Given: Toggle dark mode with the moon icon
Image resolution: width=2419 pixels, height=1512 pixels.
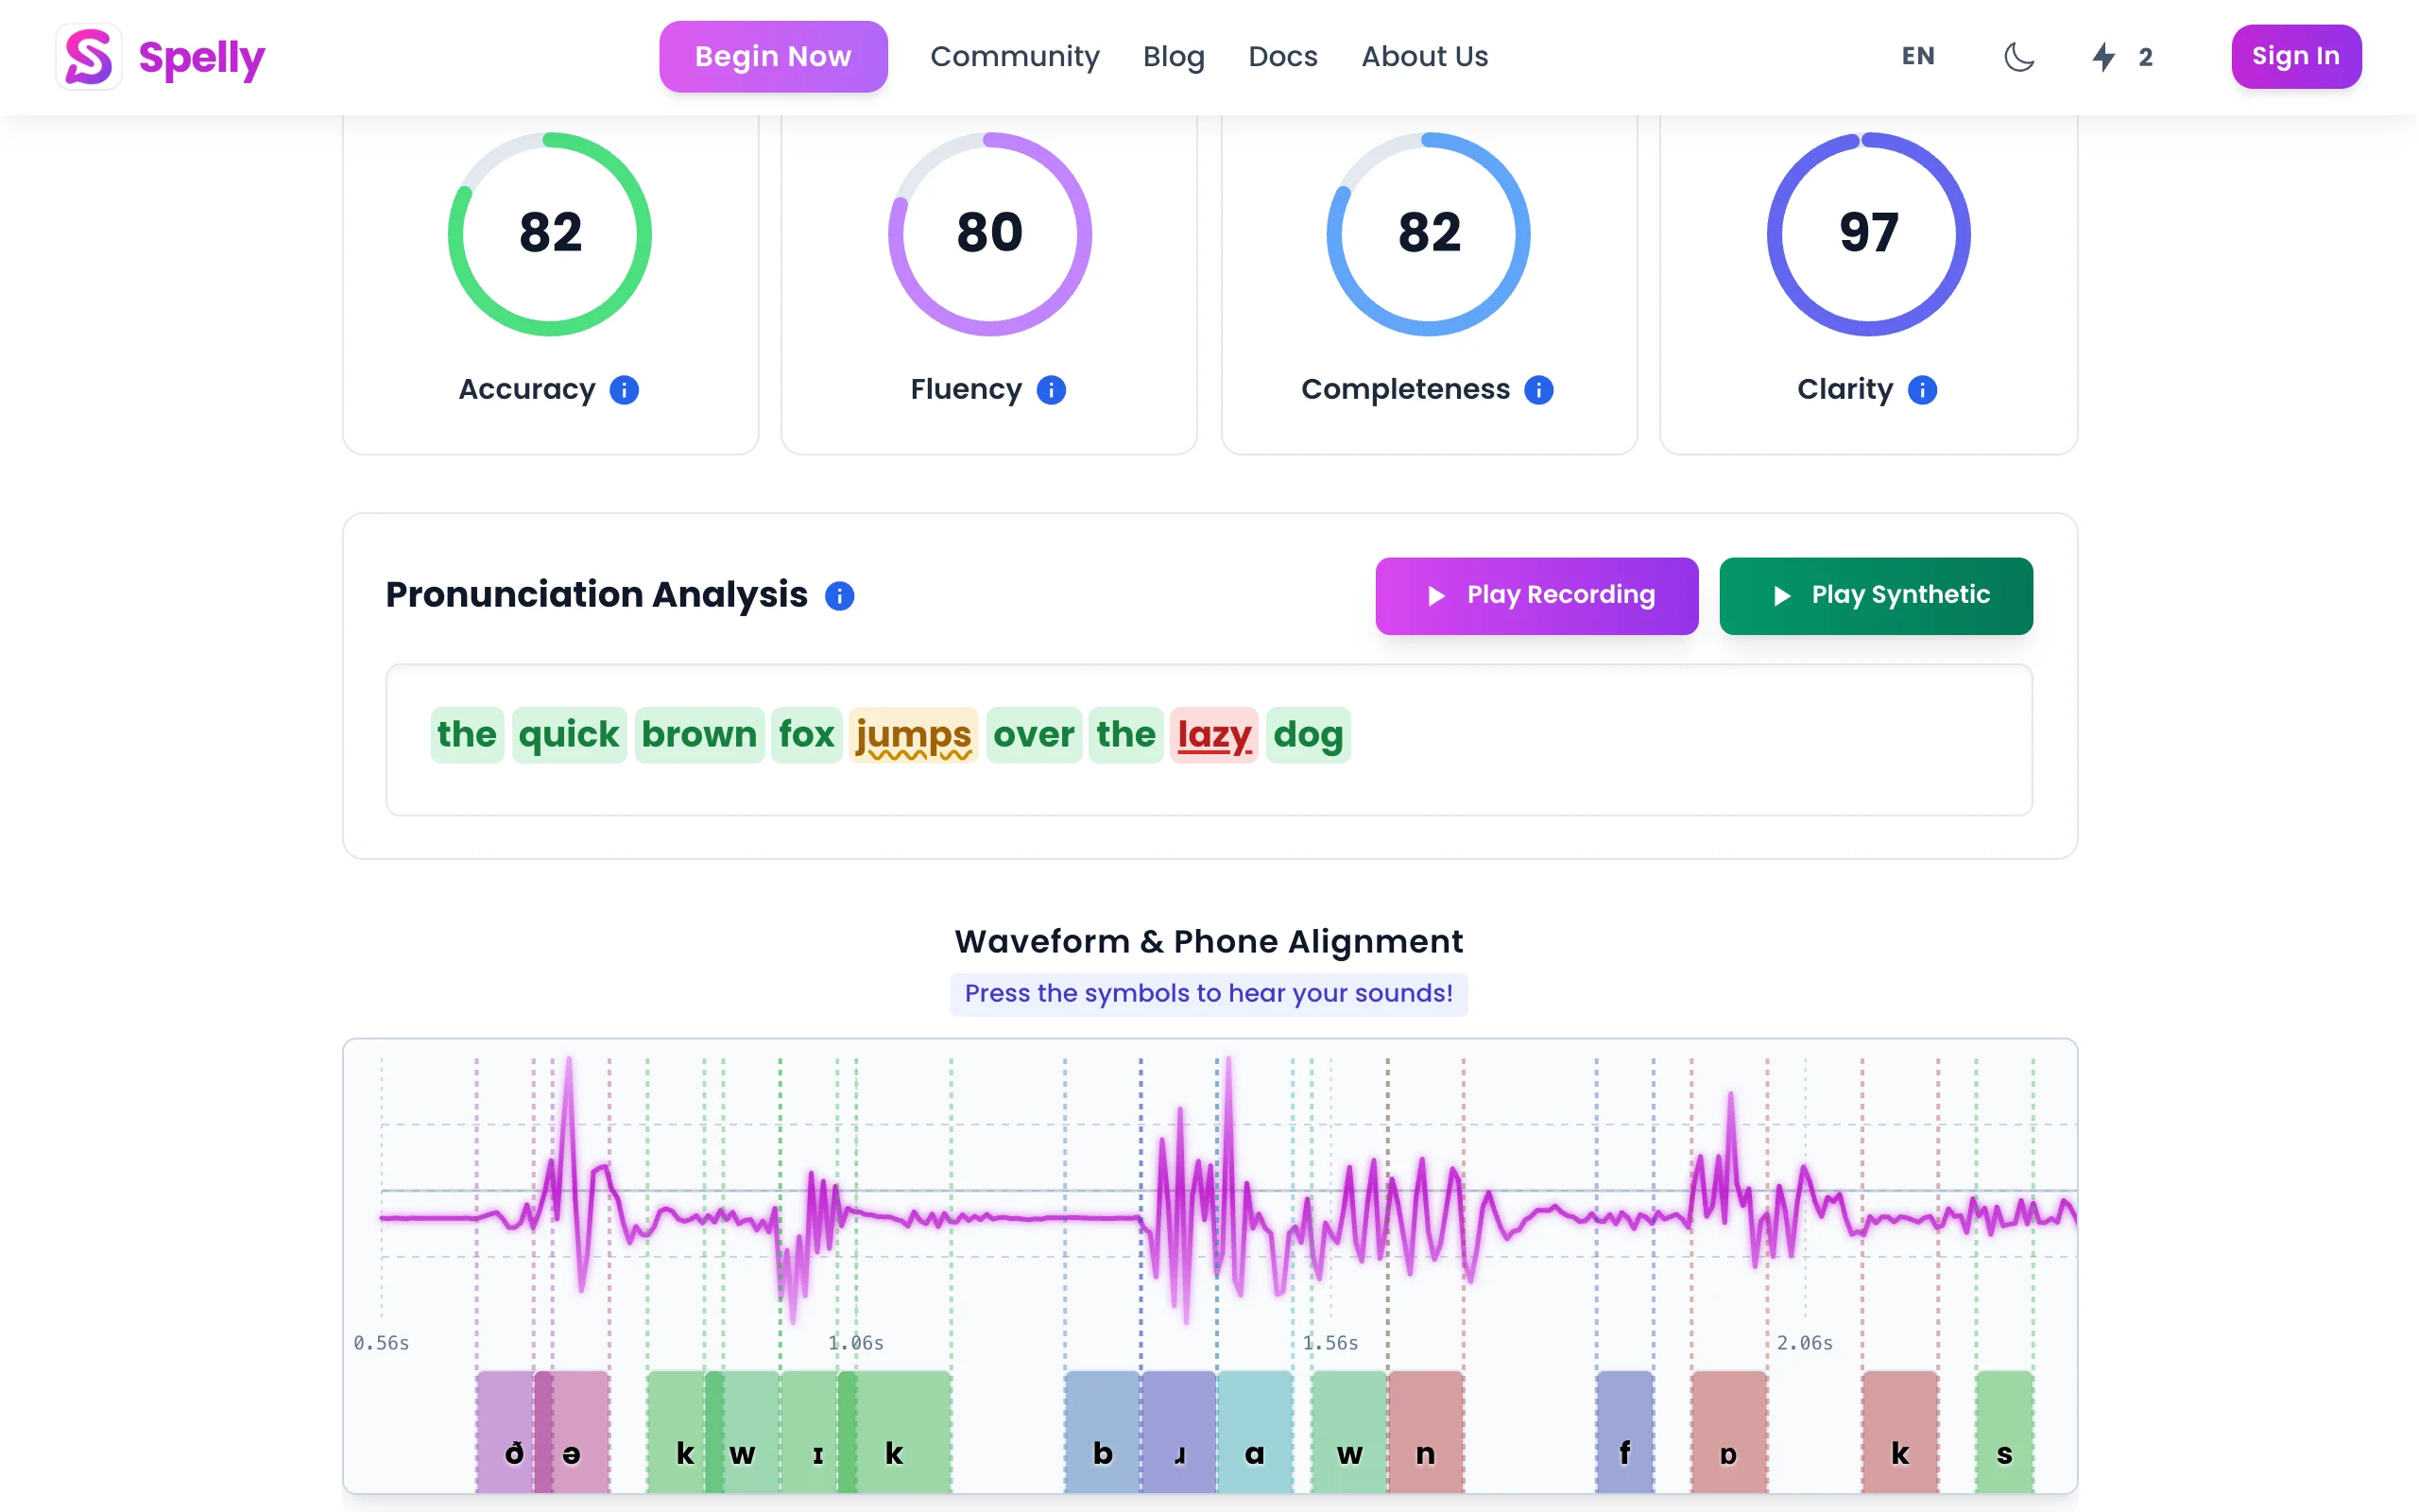Looking at the screenshot, I should point(2019,57).
